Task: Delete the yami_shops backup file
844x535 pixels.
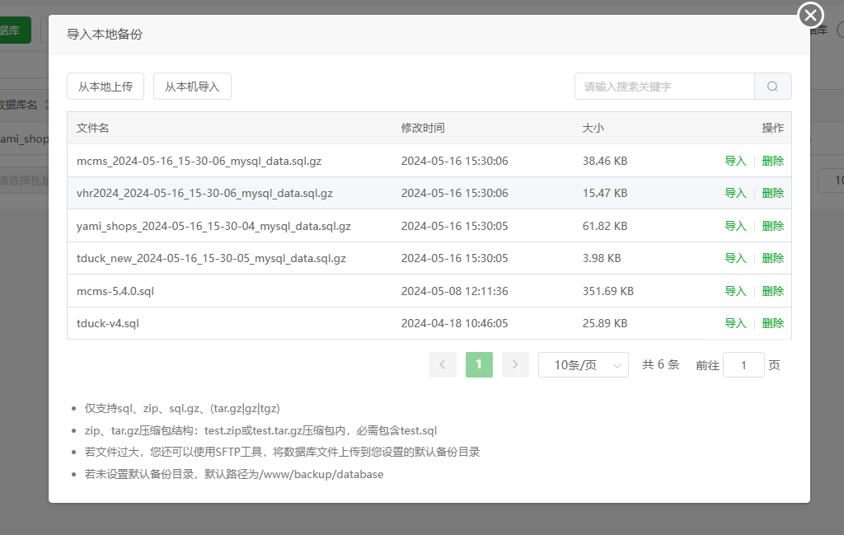Action: pos(772,225)
